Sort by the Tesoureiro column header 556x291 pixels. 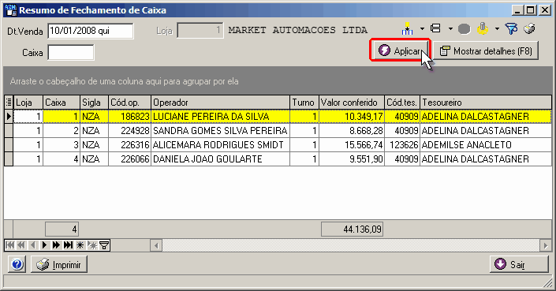click(x=486, y=103)
